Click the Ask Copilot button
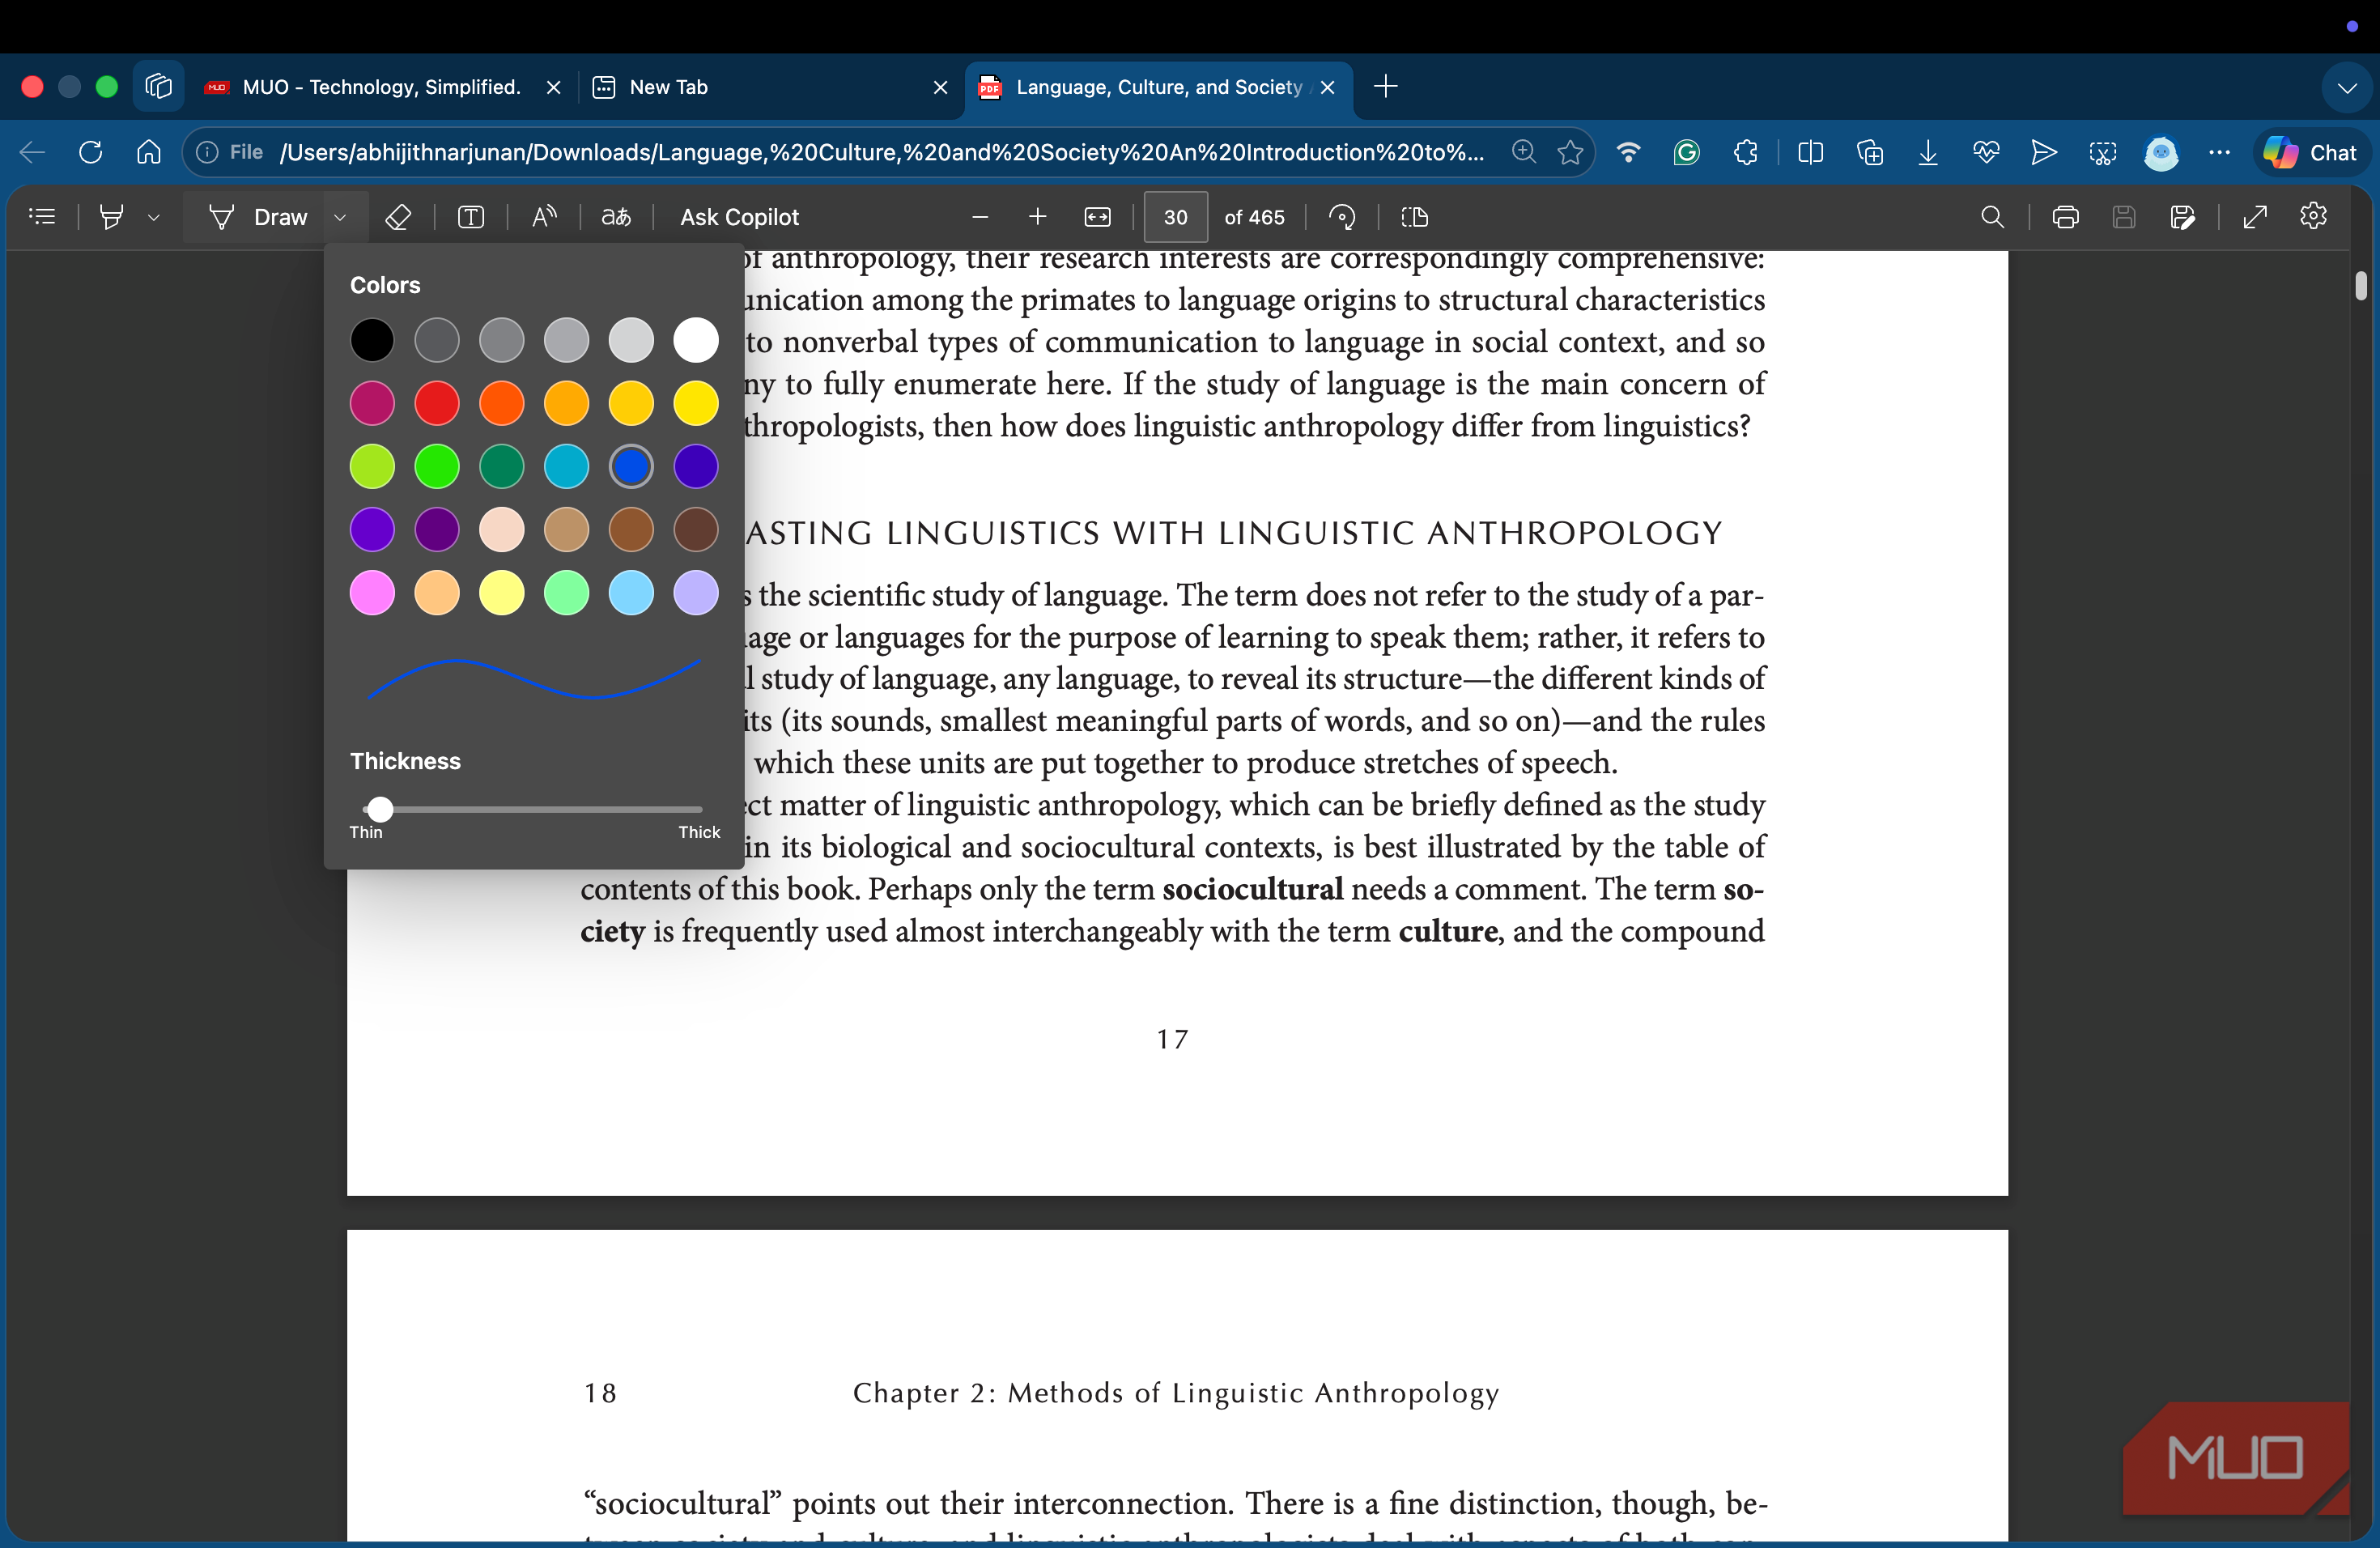 pyautogui.click(x=739, y=217)
